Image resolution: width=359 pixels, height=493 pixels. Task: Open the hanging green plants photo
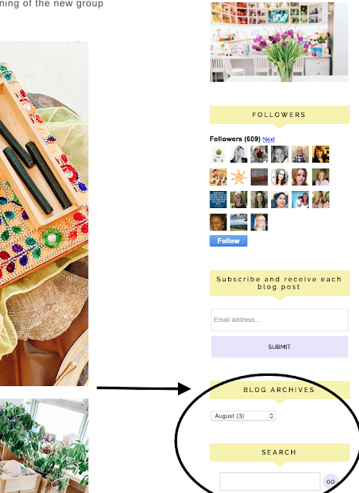(44, 446)
